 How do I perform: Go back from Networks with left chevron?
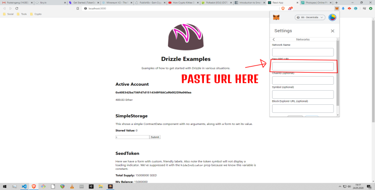coord(274,39)
